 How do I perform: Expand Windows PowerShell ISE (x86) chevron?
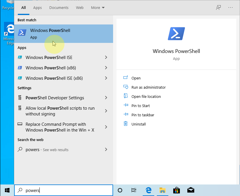[106, 78]
